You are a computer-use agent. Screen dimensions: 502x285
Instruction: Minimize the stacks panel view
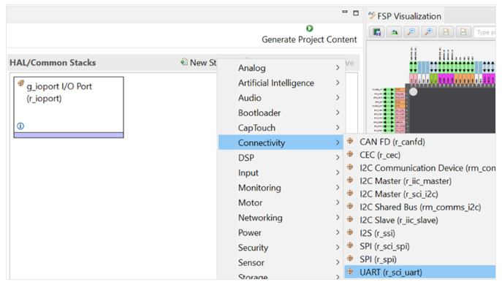(x=345, y=12)
